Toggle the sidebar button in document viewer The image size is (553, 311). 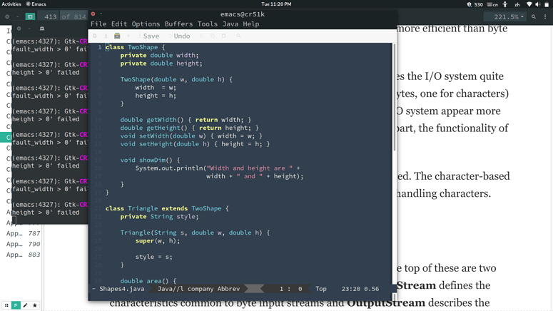coord(30,16)
